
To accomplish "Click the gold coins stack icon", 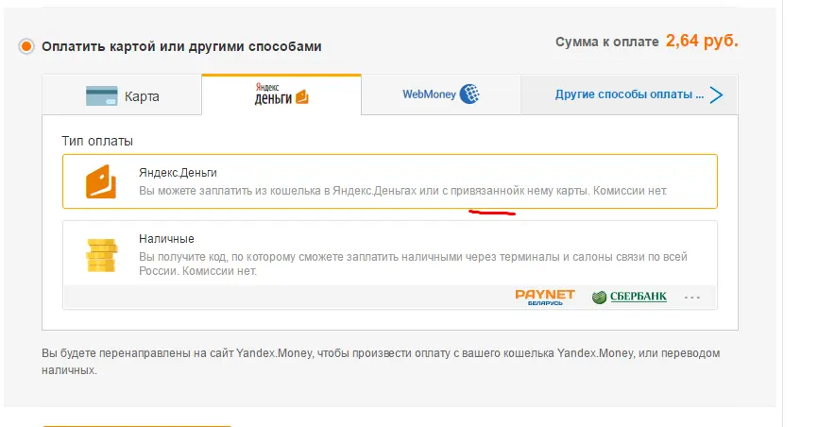I will tap(102, 255).
